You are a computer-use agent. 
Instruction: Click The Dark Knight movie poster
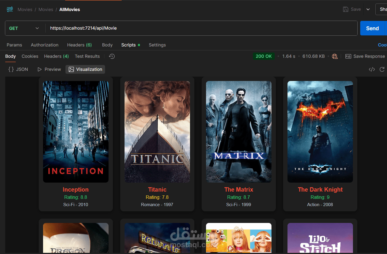click(x=320, y=132)
